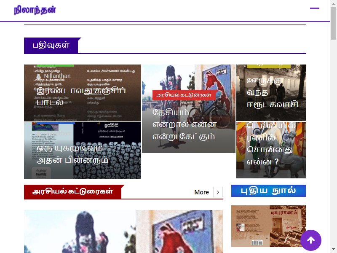The width and height of the screenshot is (337, 253).
Task: Click the புதிய நூல் banner
Action: [268, 191]
